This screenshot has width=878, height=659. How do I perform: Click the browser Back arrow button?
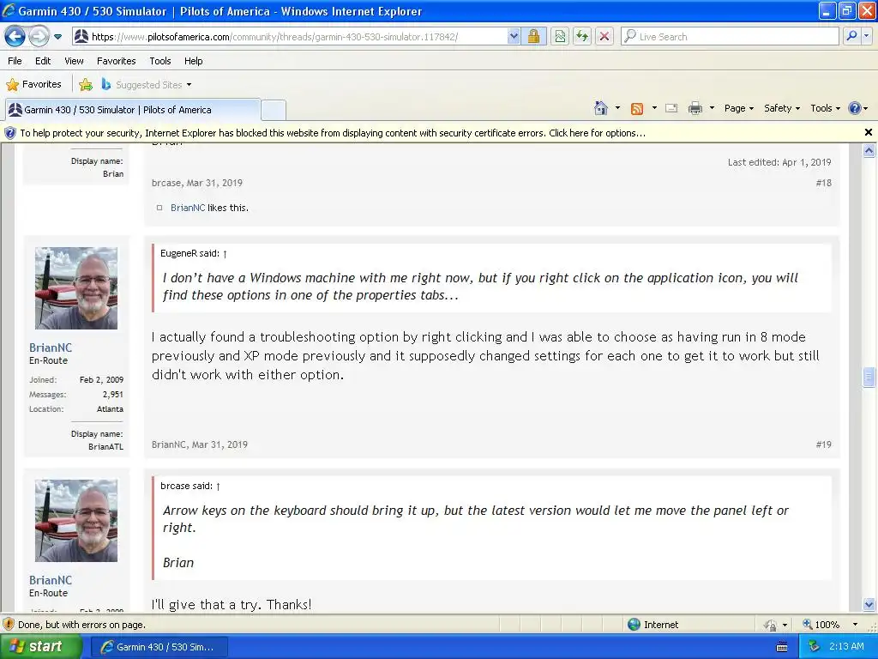[15, 37]
